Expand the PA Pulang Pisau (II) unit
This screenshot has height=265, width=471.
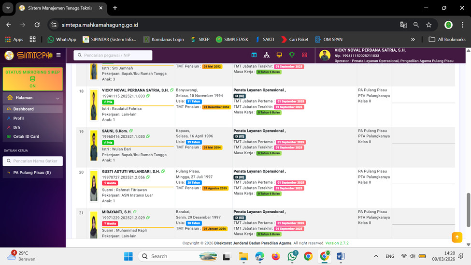(32, 173)
